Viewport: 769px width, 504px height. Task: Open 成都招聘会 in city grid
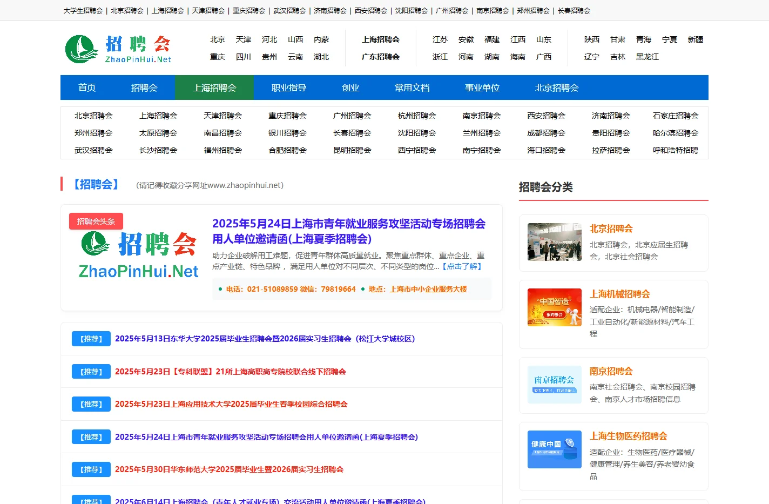click(547, 133)
